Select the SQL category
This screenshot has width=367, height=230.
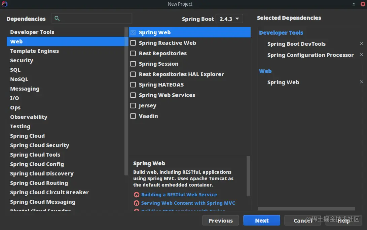66,70
